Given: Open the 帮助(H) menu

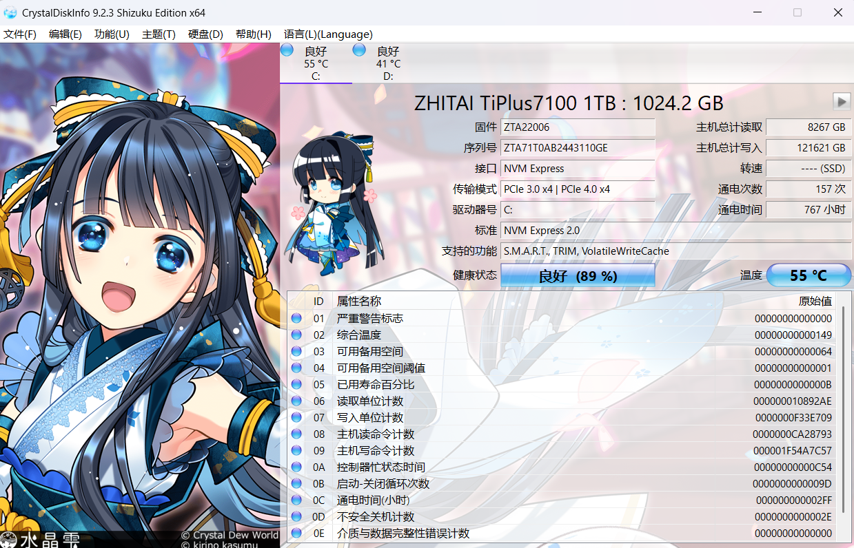Looking at the screenshot, I should [x=253, y=34].
